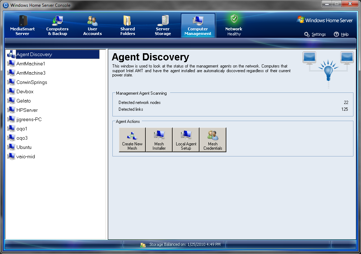The height and width of the screenshot is (254, 361).
Task: Open the Help link
Action: pyautogui.click(x=341, y=34)
